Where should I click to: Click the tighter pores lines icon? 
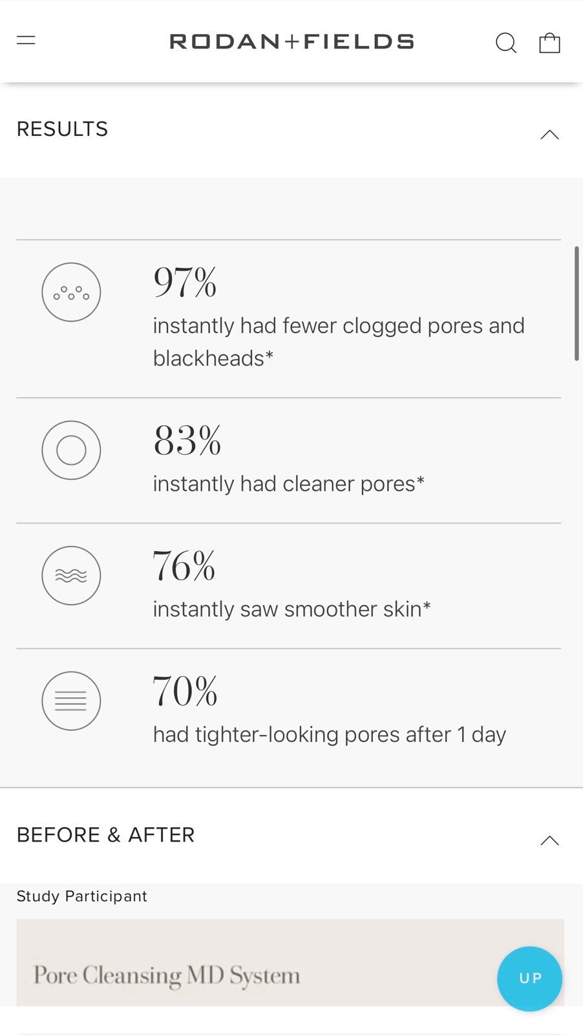[71, 701]
